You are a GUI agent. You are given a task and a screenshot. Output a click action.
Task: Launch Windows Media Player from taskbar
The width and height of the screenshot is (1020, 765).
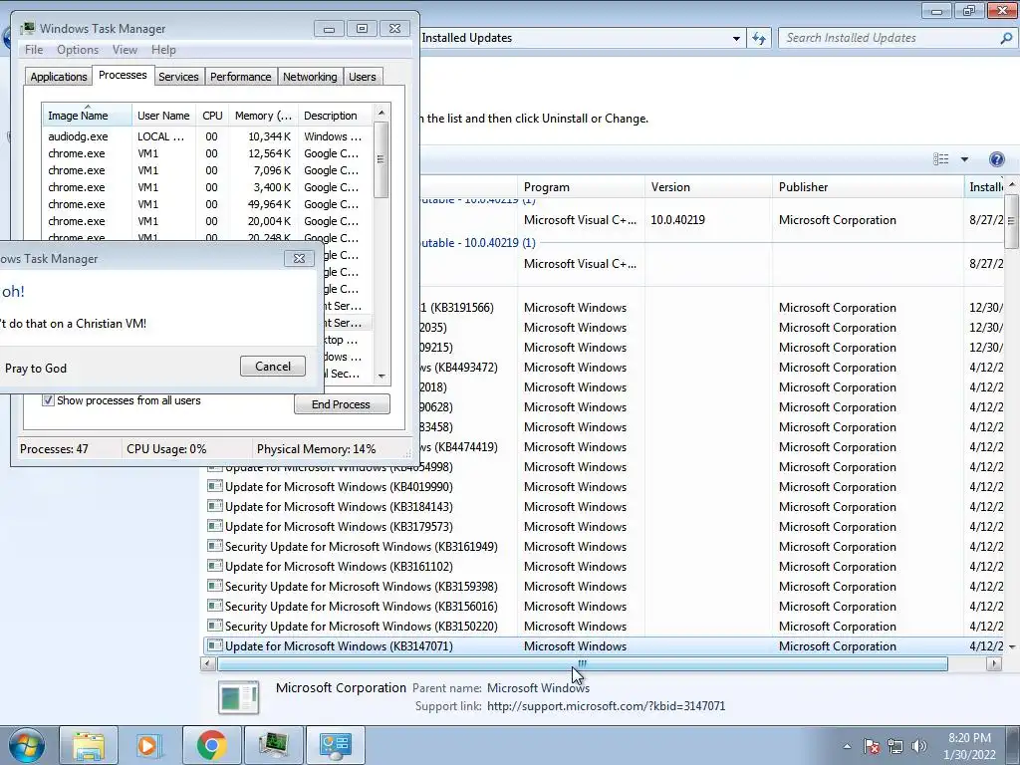(x=148, y=745)
